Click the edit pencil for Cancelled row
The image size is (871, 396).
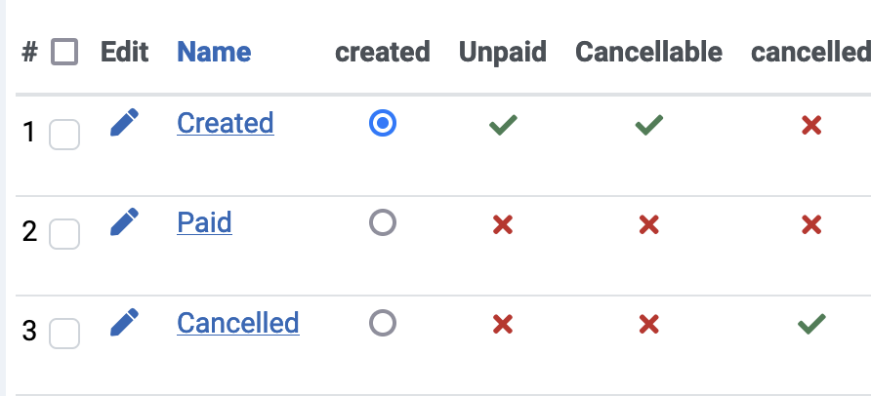coord(124,323)
